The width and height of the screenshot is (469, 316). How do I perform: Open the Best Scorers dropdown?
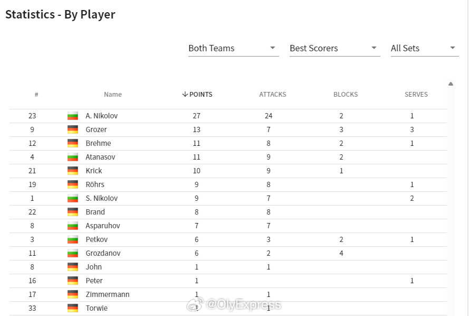point(334,48)
